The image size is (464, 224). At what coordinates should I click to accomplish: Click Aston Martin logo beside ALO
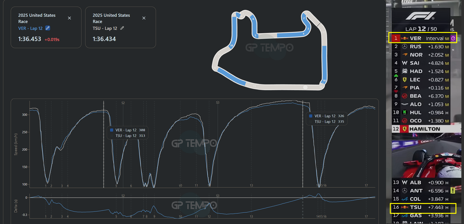[x=405, y=104]
